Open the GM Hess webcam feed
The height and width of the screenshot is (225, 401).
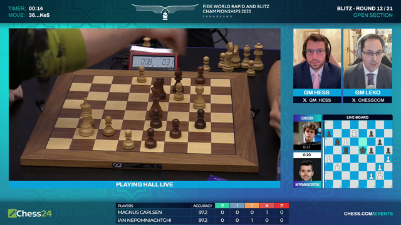click(317, 59)
